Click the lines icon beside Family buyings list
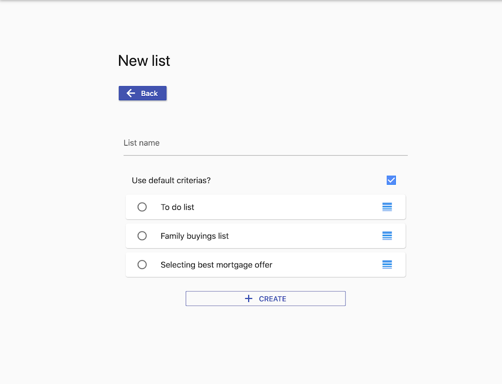This screenshot has width=502, height=384. (387, 236)
